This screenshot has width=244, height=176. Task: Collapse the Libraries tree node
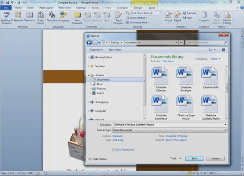(89, 75)
